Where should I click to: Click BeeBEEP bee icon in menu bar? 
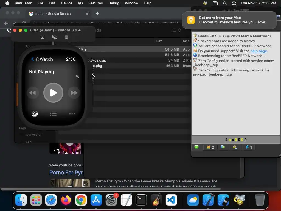(x=205, y=3)
